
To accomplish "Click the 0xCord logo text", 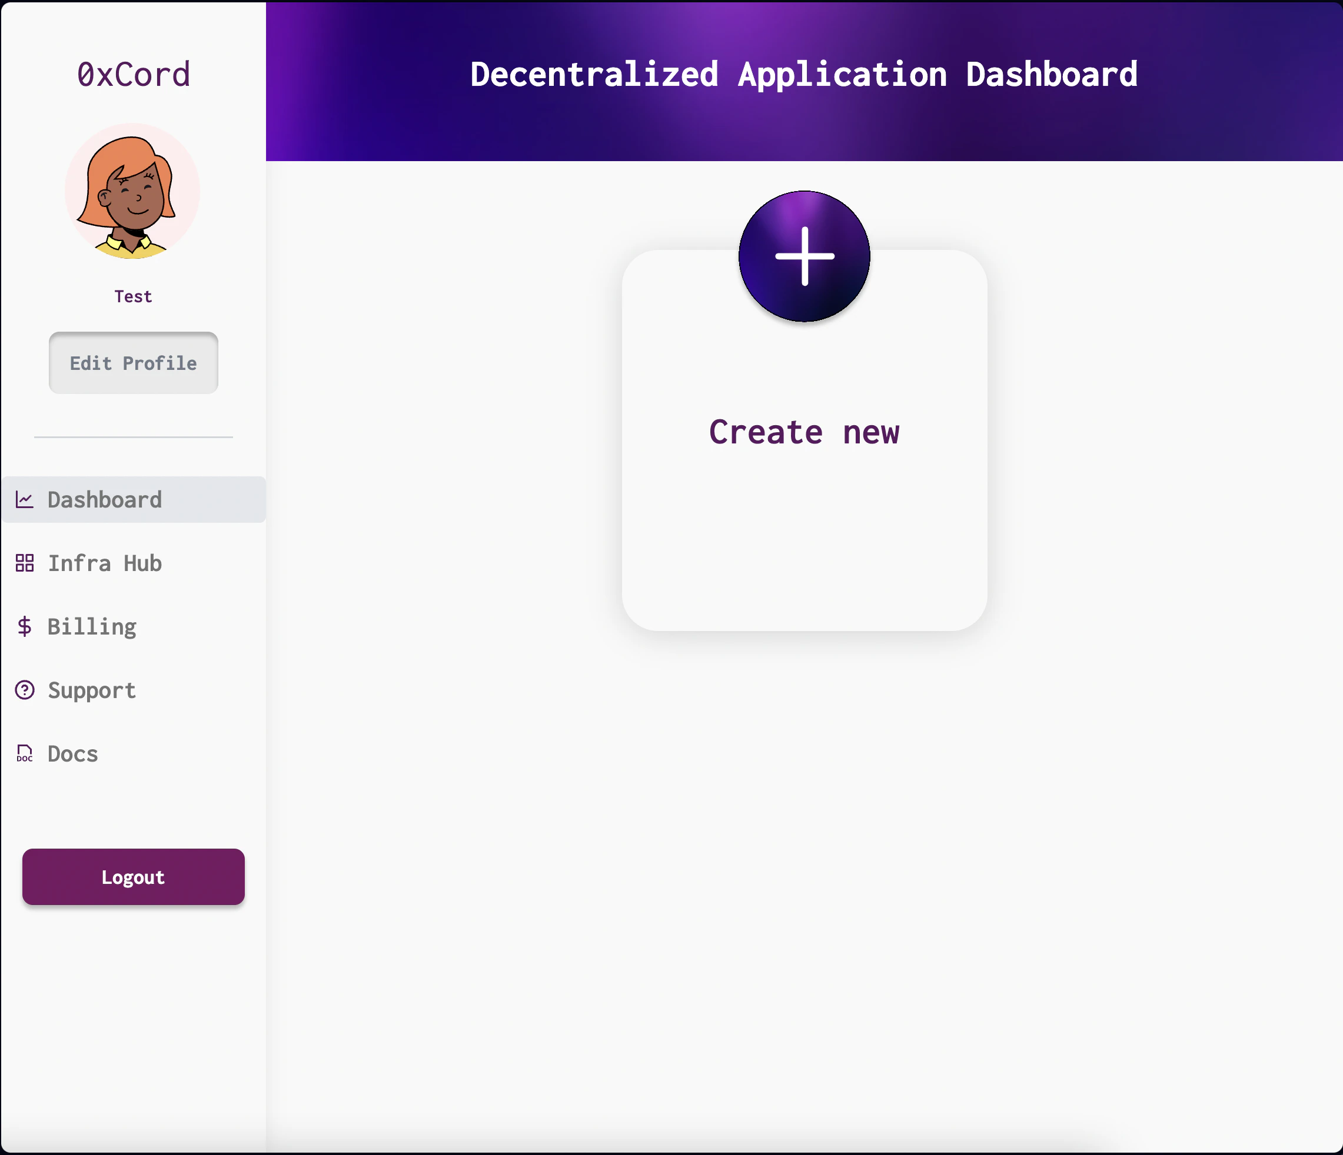I will [x=134, y=75].
